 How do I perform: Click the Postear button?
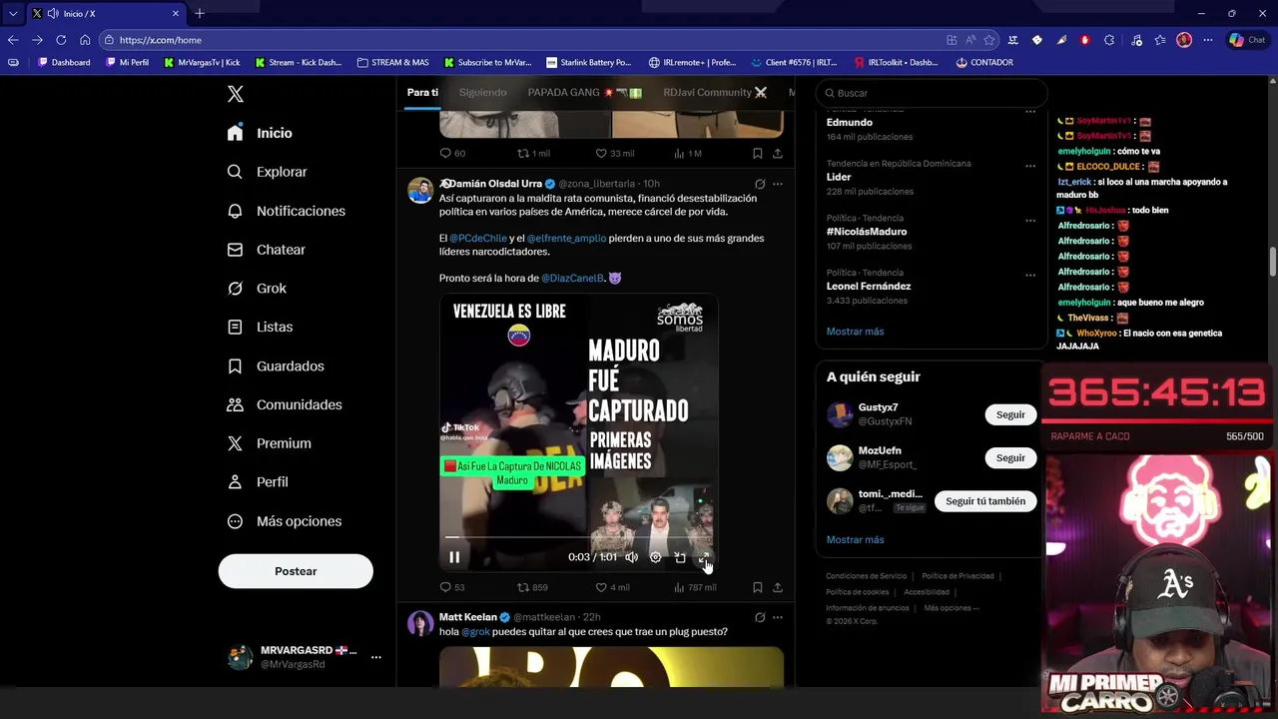(x=296, y=571)
